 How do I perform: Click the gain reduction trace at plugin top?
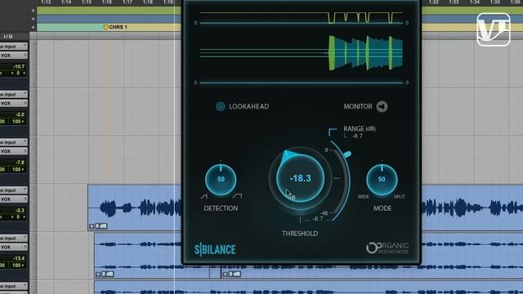click(x=302, y=18)
